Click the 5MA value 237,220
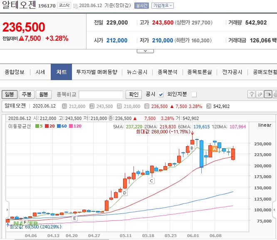277x240 pixels. (x=134, y=127)
